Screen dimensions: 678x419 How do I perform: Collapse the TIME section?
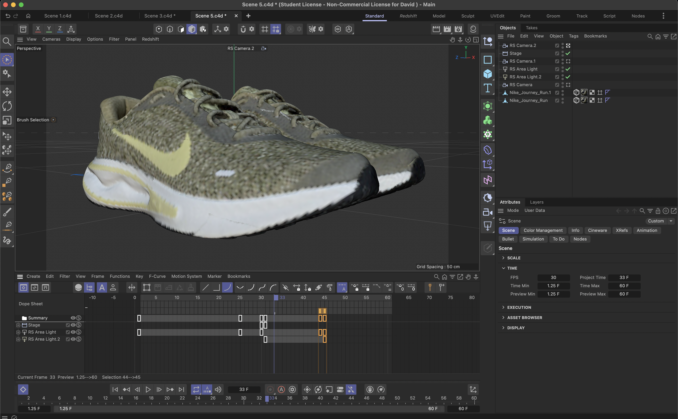503,268
